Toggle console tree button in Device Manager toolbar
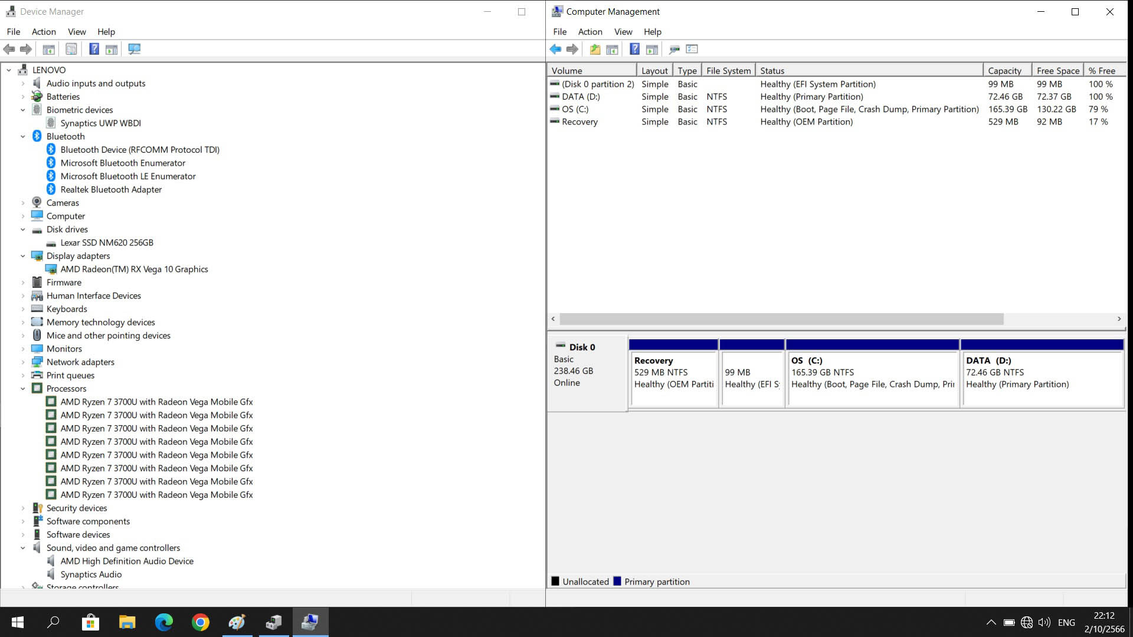Viewport: 1133px width, 637px height. click(x=49, y=50)
